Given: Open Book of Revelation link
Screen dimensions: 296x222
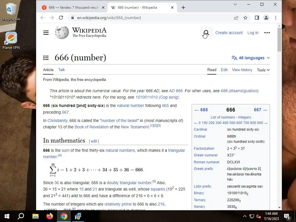Looking at the screenshot, I should click(92, 127).
